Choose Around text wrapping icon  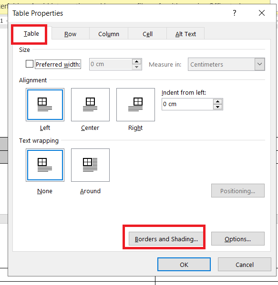click(x=90, y=165)
